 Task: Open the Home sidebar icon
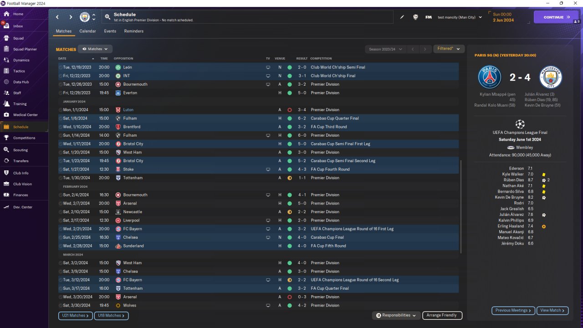(6, 14)
